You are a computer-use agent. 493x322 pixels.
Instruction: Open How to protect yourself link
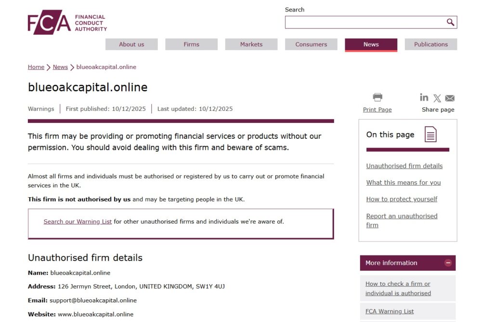point(402,199)
